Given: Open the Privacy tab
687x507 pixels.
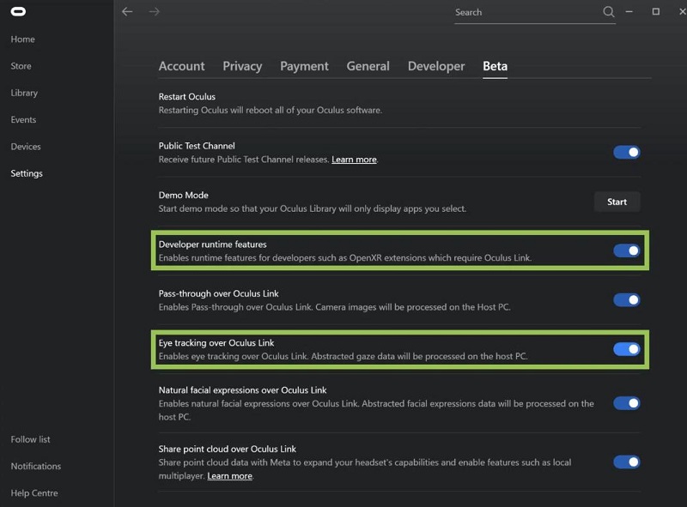Looking at the screenshot, I should point(242,66).
